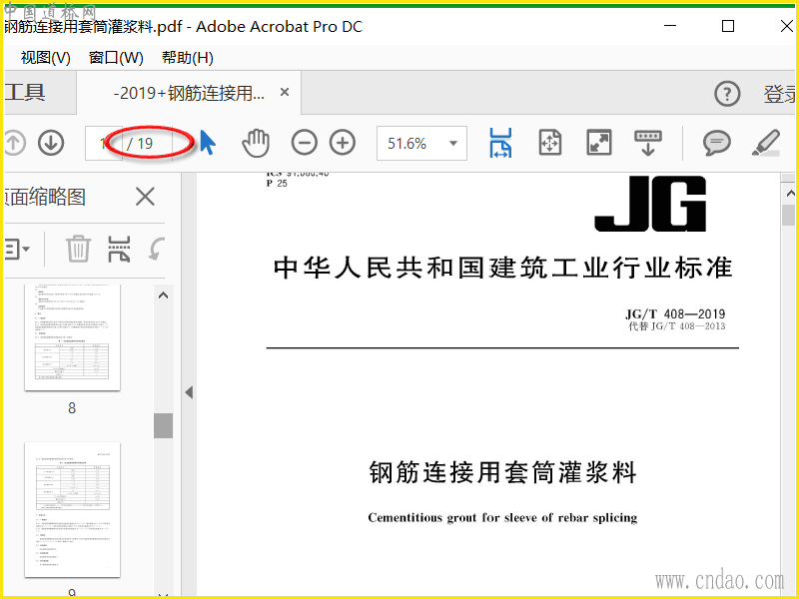Zoom in with plus button

(x=343, y=143)
